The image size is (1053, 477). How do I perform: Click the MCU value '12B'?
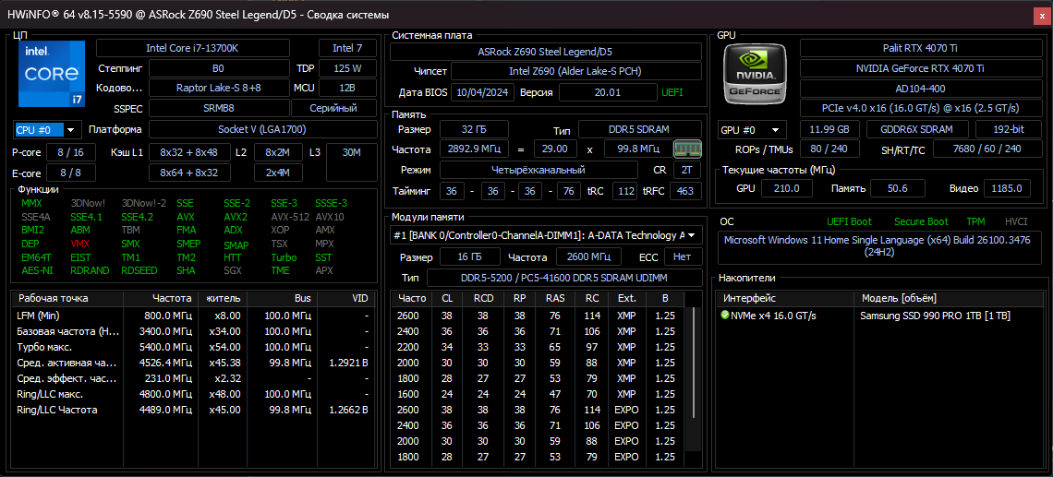pos(347,88)
